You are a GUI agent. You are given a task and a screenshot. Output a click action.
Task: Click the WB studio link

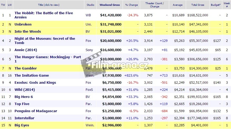pyautogui.click(x=88, y=15)
